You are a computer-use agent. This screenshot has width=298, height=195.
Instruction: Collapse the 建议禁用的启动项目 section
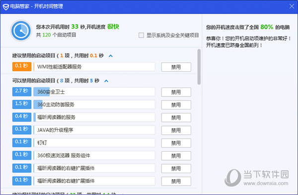point(111,56)
